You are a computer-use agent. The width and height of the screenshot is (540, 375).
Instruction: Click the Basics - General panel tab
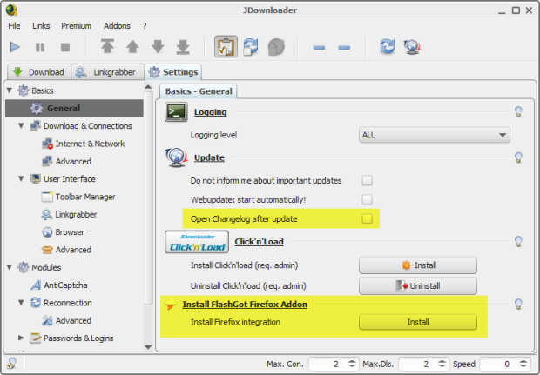(x=199, y=91)
